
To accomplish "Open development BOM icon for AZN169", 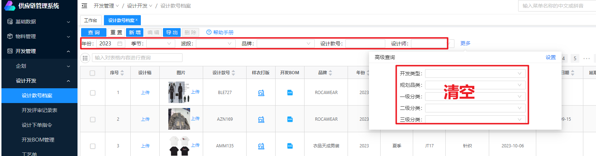I will coord(290,119).
